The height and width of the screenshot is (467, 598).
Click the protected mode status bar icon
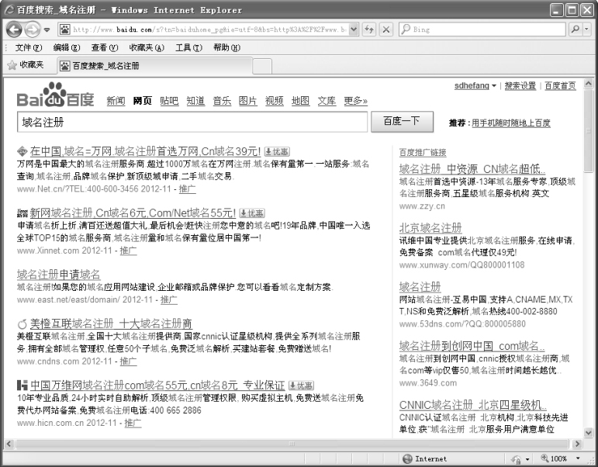517,458
